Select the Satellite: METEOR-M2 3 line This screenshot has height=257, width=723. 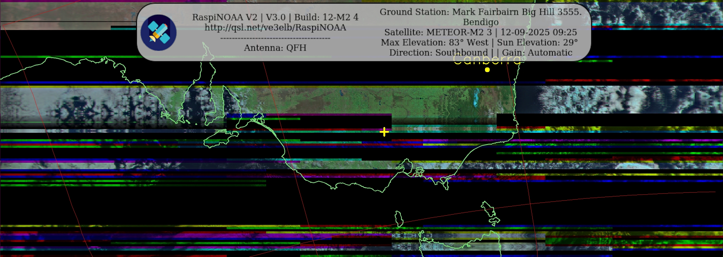[438, 32]
